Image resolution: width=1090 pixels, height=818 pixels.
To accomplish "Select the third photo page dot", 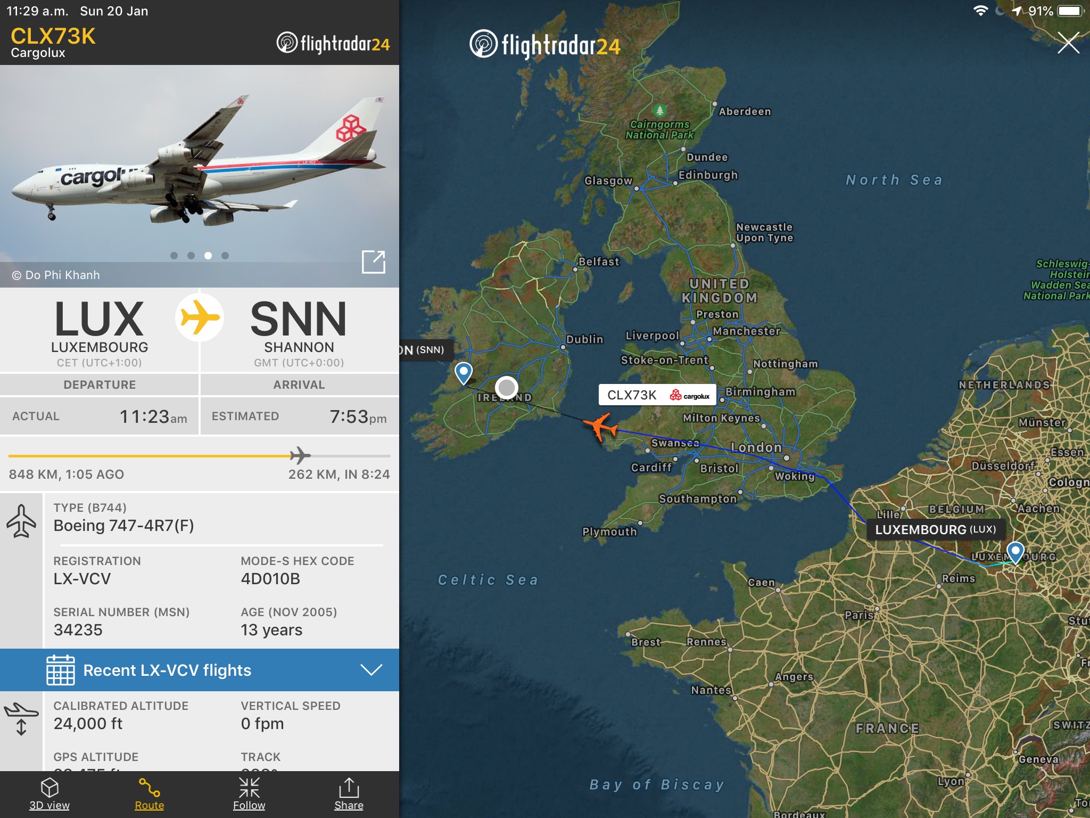I will [208, 256].
